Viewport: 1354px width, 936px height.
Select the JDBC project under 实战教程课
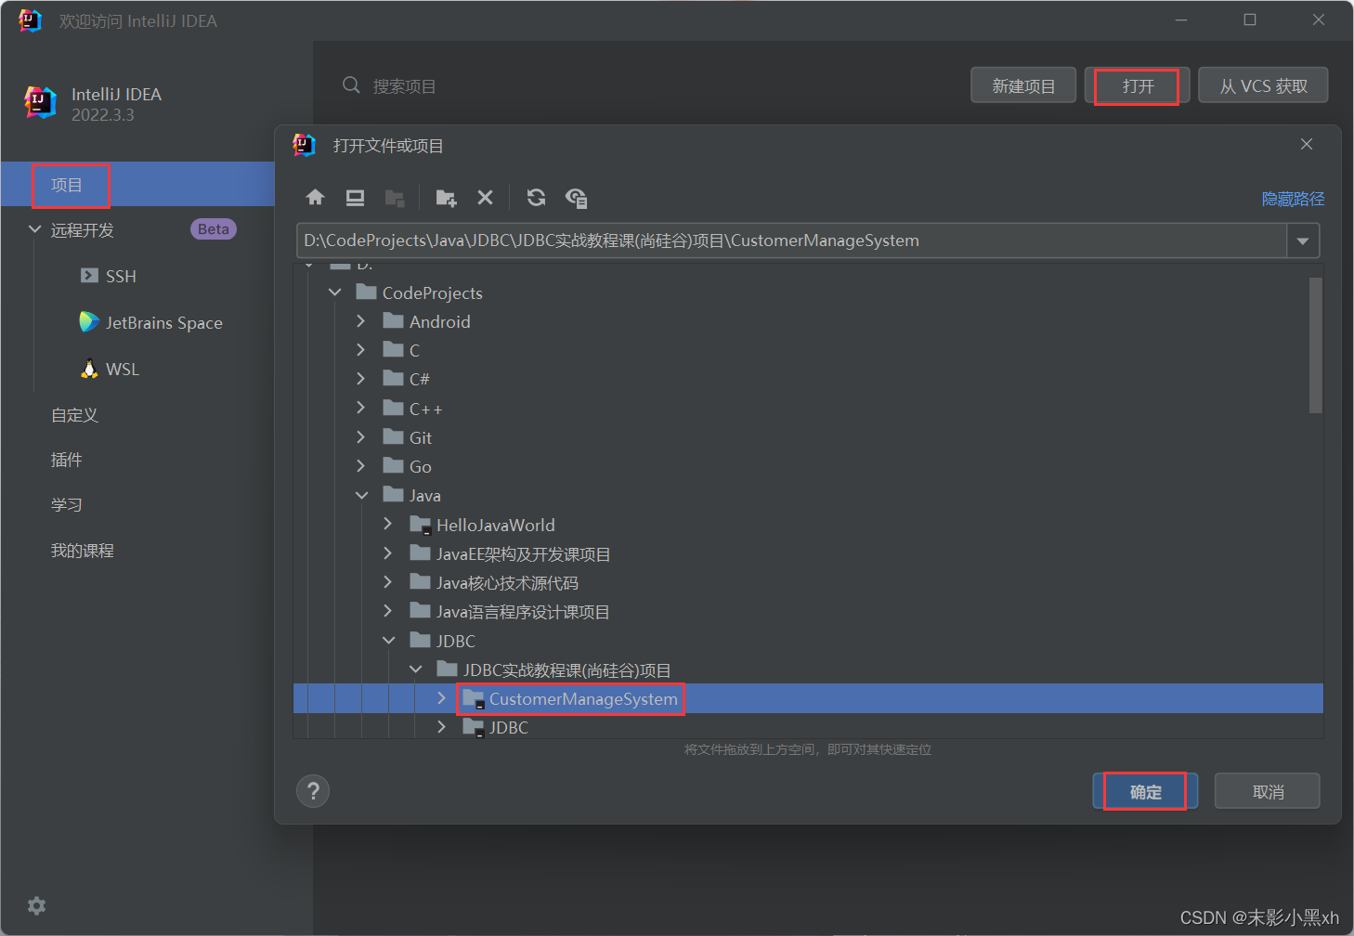point(508,727)
